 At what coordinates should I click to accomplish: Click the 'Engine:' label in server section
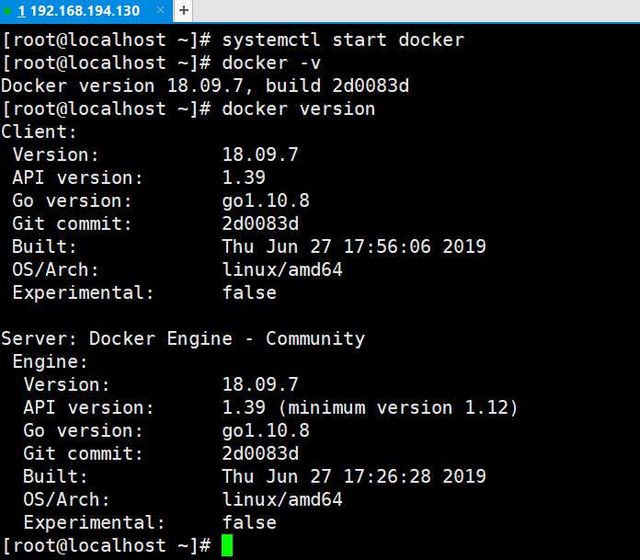point(51,361)
